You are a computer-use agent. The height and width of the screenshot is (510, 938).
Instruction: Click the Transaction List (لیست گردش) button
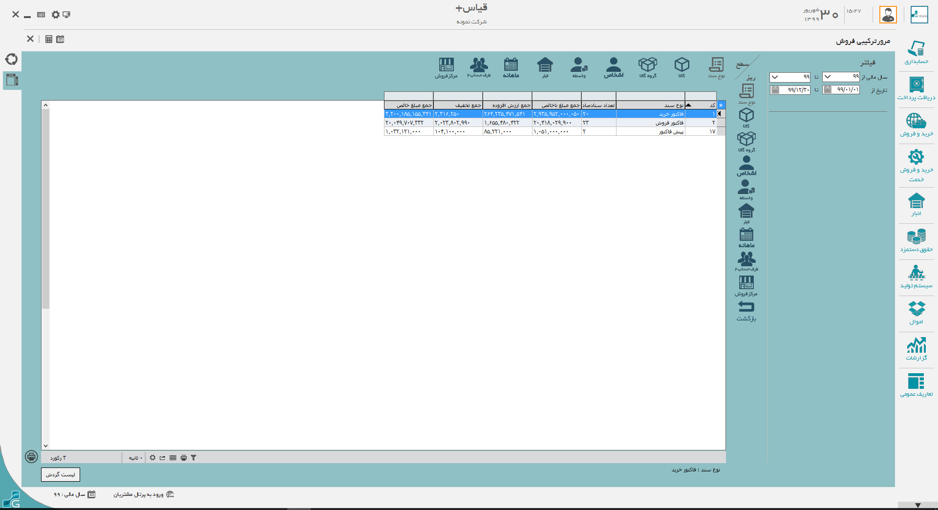(x=61, y=474)
